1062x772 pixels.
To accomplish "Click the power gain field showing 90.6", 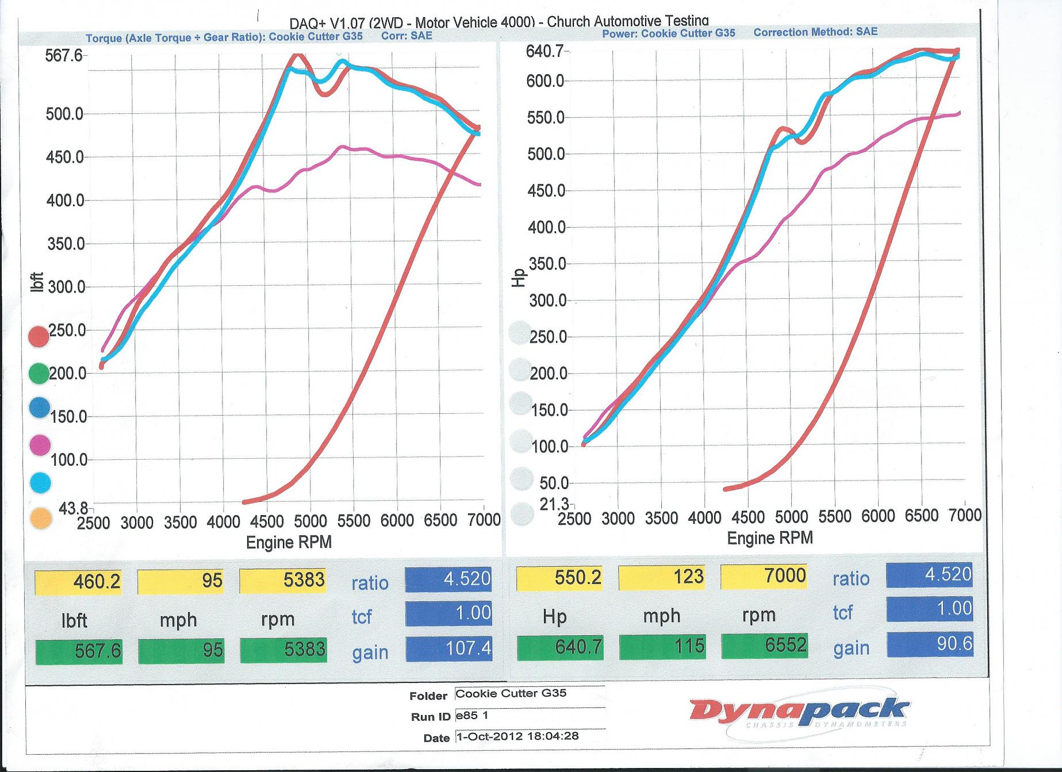I will point(930,644).
